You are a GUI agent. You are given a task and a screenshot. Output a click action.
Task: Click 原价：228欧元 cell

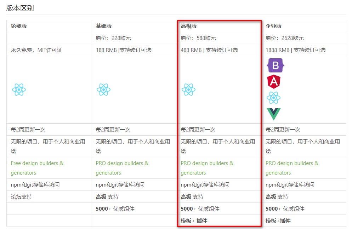pyautogui.click(x=113, y=38)
